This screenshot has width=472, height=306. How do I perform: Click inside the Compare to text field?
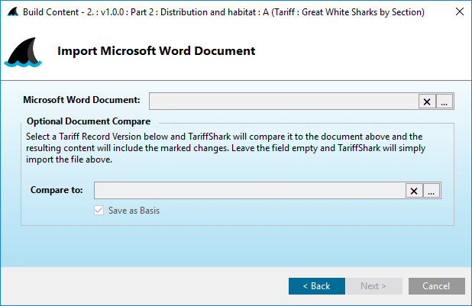click(x=248, y=191)
